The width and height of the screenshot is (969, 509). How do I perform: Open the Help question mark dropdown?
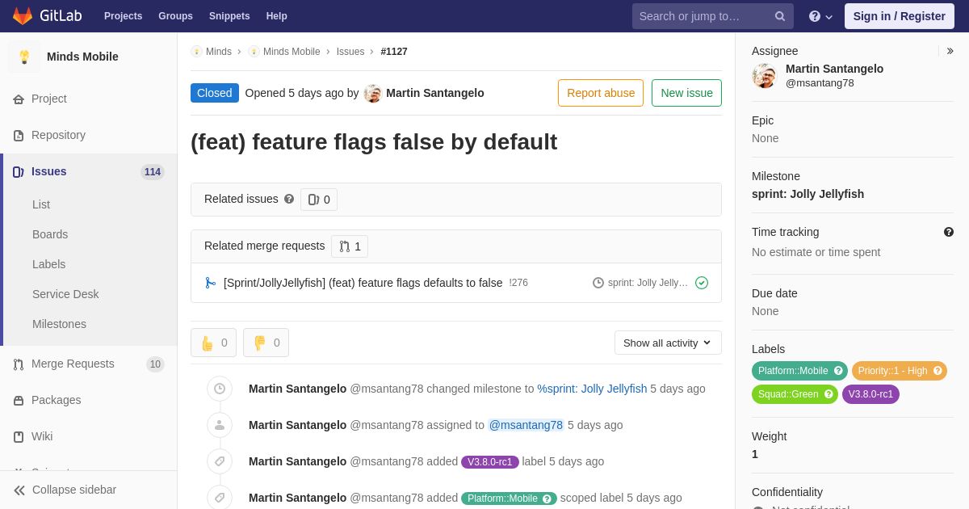(820, 16)
